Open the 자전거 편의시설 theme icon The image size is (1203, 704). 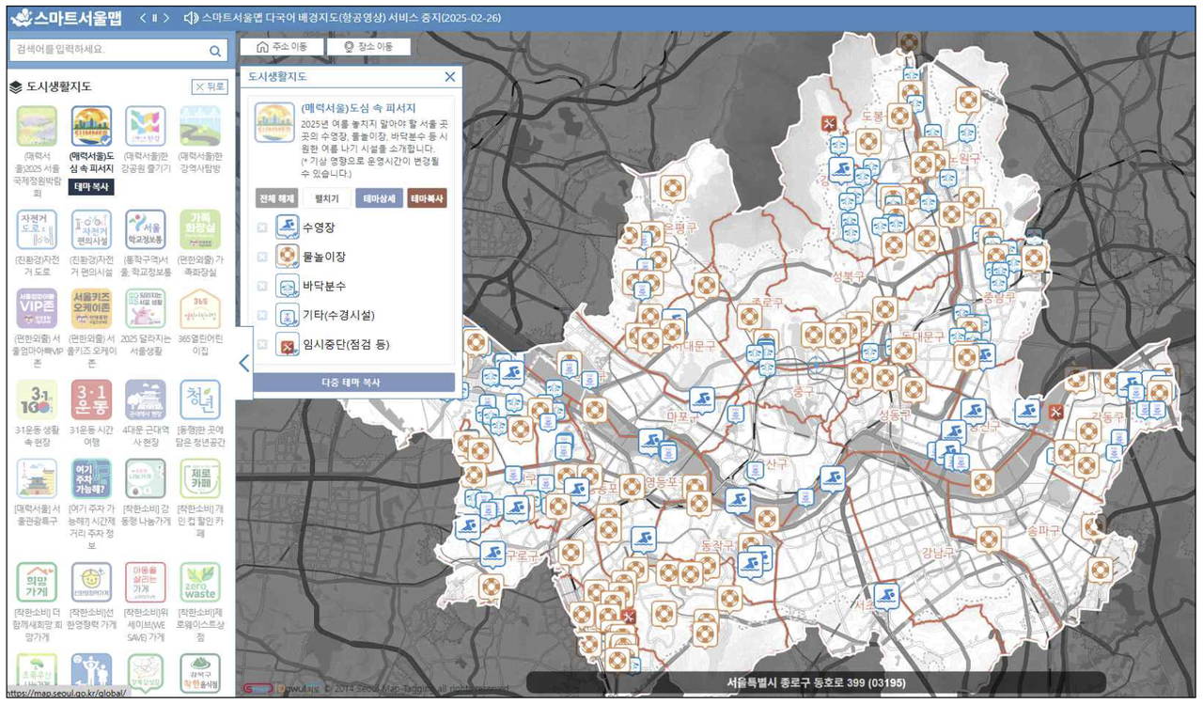point(91,229)
